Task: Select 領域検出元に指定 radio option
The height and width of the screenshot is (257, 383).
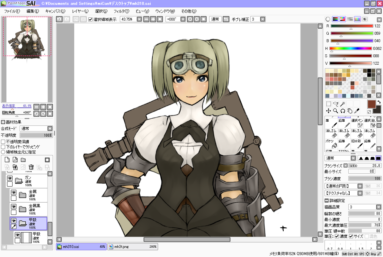Action: tap(3, 152)
